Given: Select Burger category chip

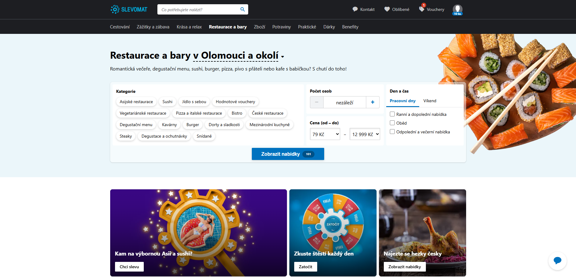Looking at the screenshot, I should click(193, 125).
